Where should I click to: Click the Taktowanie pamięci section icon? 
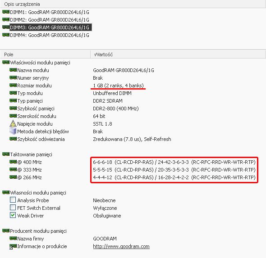tap(6, 154)
